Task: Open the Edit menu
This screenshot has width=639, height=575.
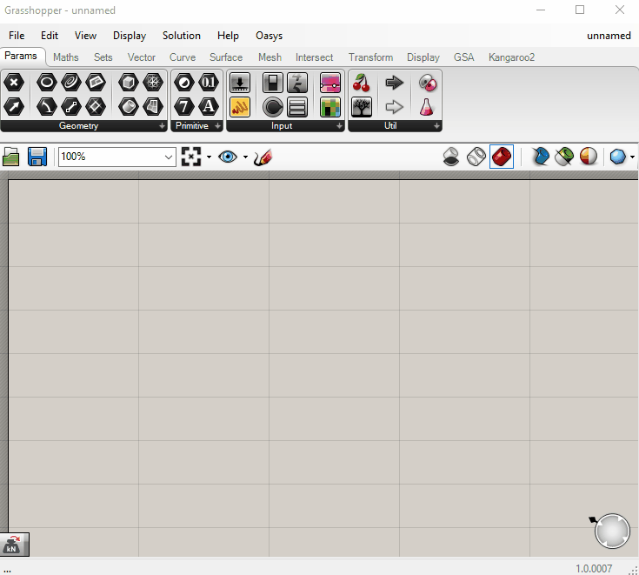Action: [x=50, y=36]
